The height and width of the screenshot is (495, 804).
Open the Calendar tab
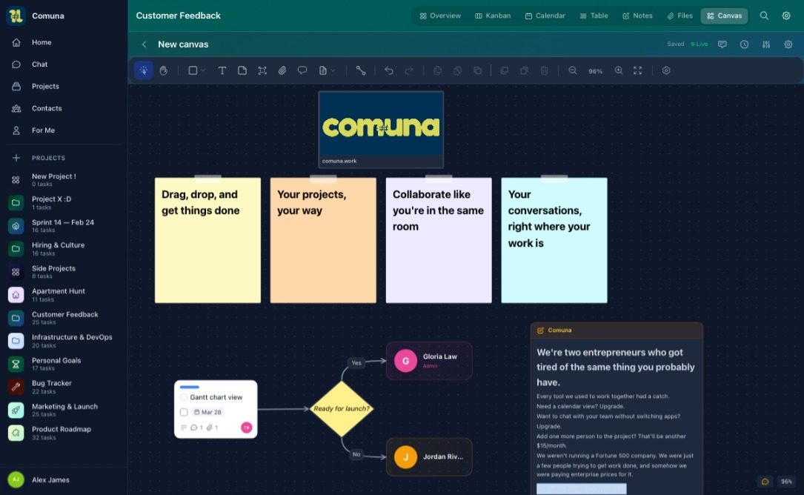(545, 16)
